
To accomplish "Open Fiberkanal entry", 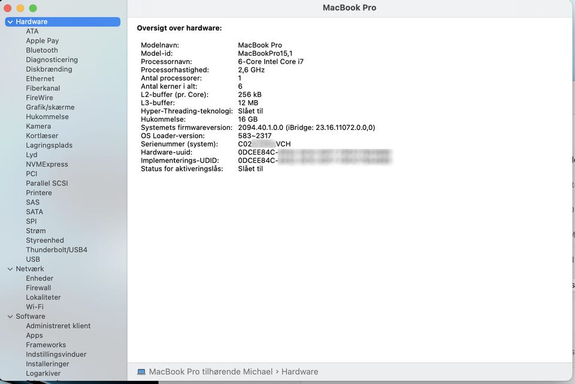I will point(43,89).
